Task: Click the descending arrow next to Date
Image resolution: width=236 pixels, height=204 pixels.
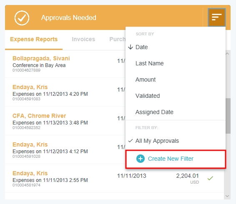Action: coord(131,47)
